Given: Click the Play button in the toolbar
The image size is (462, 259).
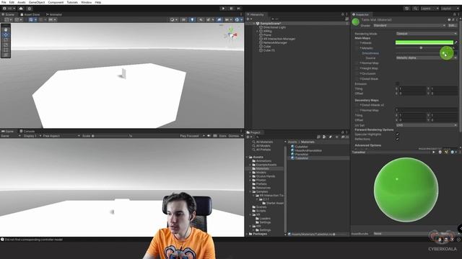Looking at the screenshot, I should point(223,9).
